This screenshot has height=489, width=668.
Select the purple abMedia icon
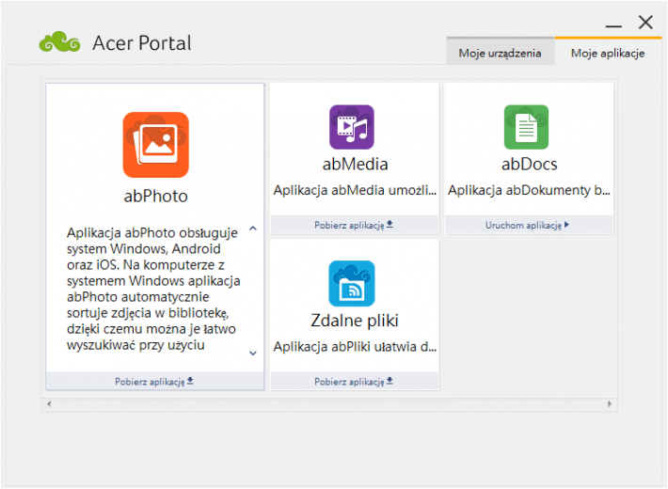point(352,127)
